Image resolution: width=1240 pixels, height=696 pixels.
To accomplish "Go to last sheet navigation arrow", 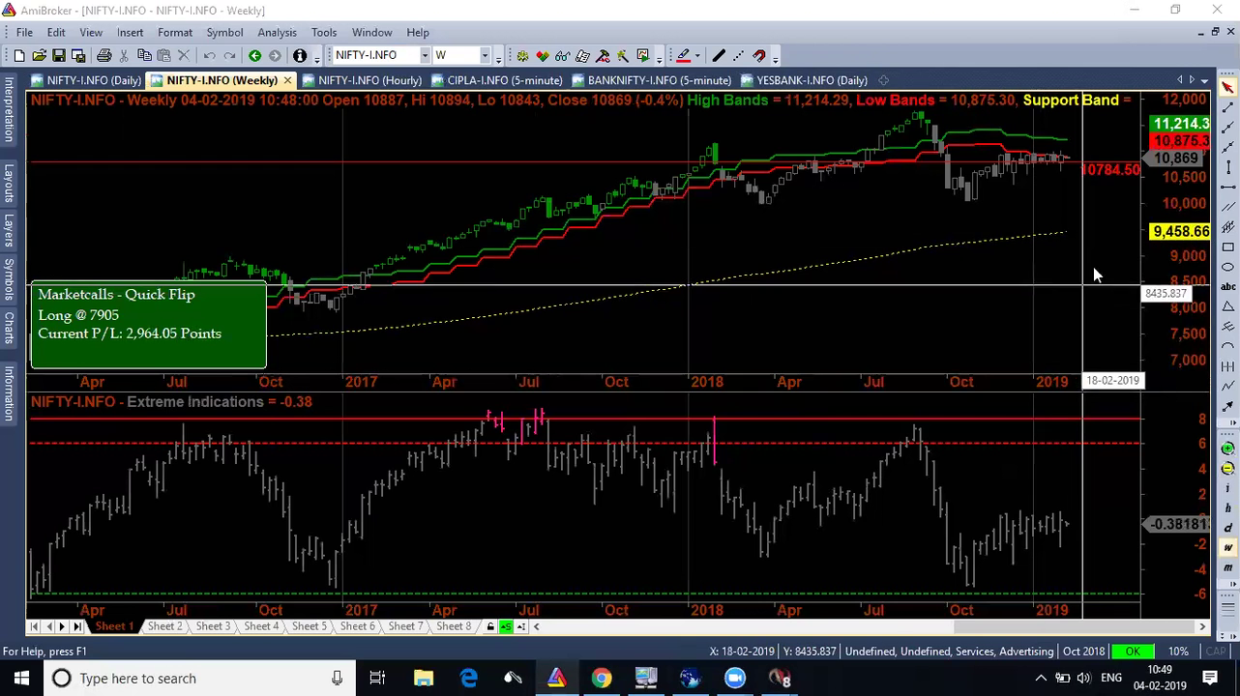I will coord(77,626).
